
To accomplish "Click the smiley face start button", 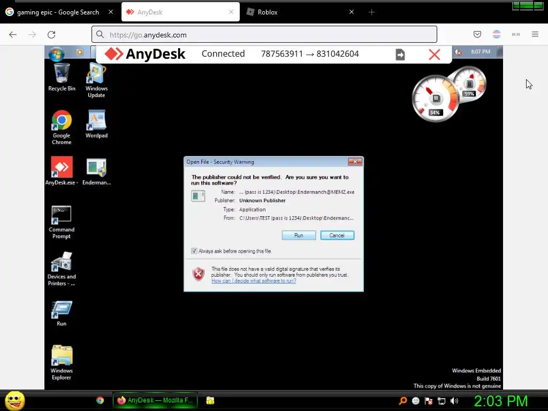I will [x=14, y=400].
